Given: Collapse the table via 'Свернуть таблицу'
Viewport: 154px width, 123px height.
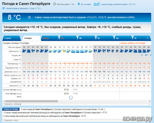Looking at the screenshot, I should (x=12, y=104).
